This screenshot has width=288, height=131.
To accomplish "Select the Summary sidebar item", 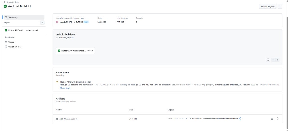I will point(24,17).
